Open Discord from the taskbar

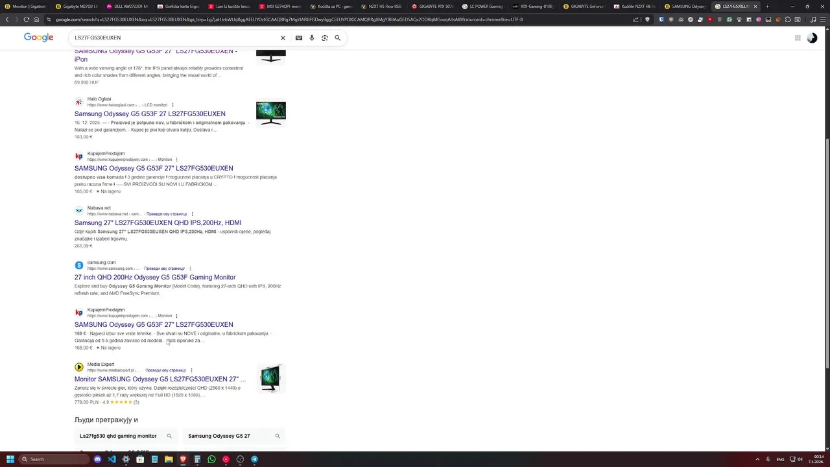[97, 459]
